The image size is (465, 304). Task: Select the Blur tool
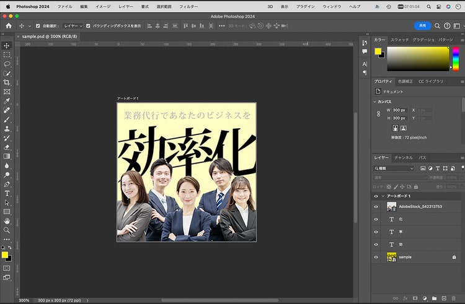click(x=7, y=165)
